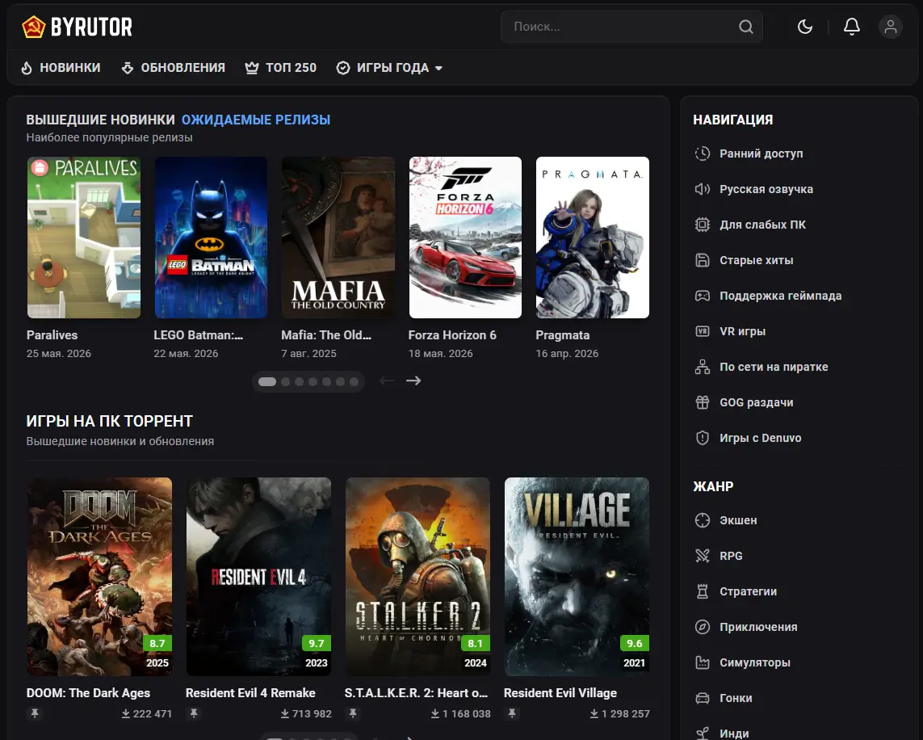Open notifications bell icon
The image size is (923, 740).
tap(852, 27)
